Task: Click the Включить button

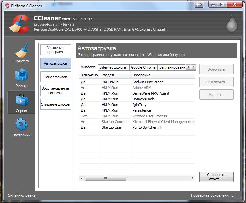Action: tap(216, 69)
